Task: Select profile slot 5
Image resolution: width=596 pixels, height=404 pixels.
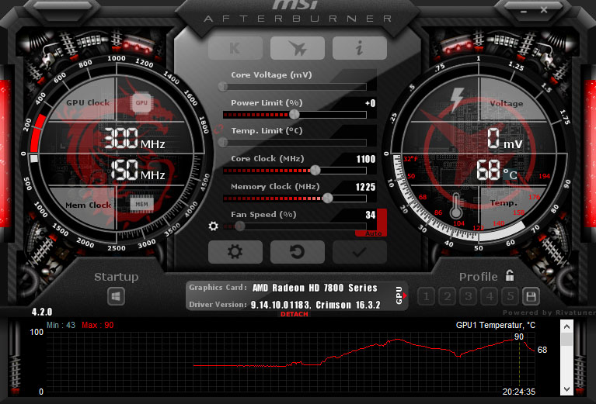Action: (511, 296)
